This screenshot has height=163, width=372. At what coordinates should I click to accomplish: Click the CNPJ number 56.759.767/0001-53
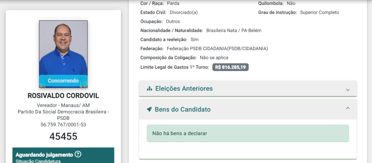click(63, 125)
